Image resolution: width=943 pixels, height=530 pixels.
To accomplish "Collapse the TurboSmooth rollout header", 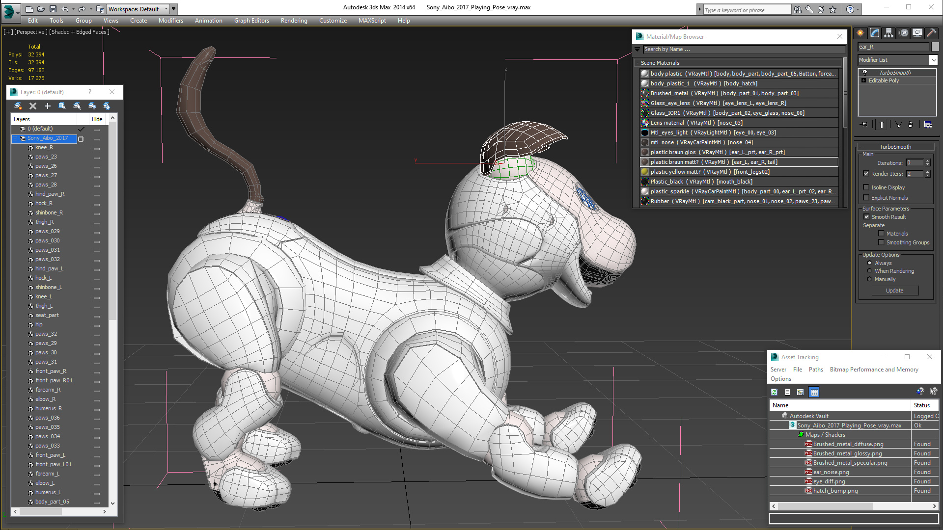I will coord(895,147).
